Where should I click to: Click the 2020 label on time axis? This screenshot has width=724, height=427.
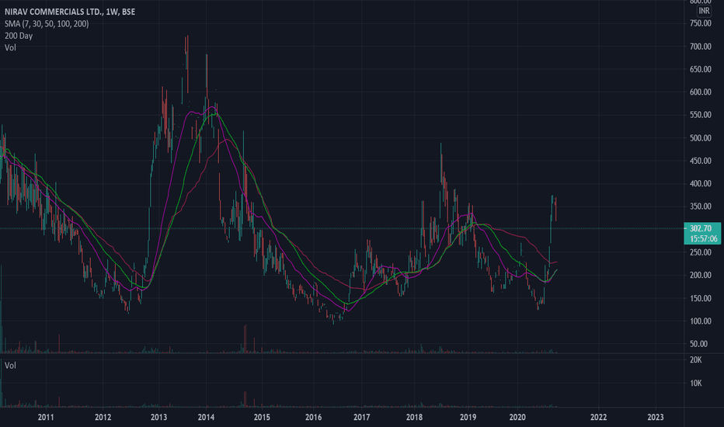(x=517, y=418)
